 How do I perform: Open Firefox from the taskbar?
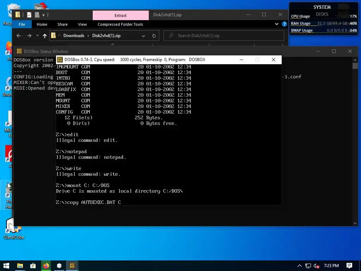tap(46, 266)
